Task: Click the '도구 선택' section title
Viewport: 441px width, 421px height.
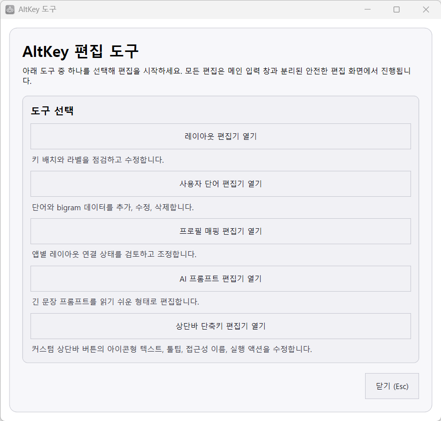Action: (x=52, y=111)
